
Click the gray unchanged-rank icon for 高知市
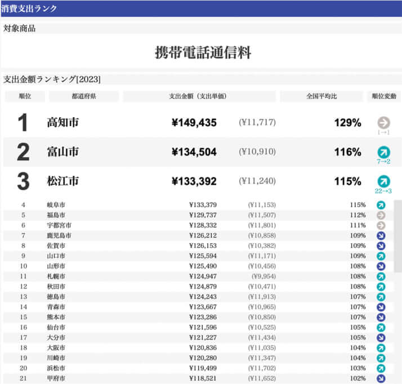(383, 123)
